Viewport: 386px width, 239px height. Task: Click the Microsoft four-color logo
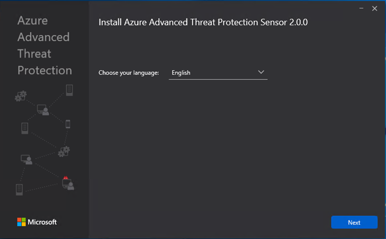(21, 222)
